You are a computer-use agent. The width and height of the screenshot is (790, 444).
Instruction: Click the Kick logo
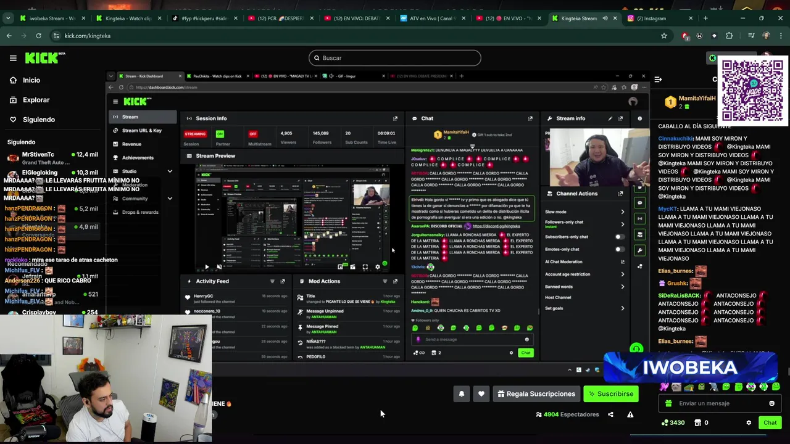pyautogui.click(x=44, y=58)
